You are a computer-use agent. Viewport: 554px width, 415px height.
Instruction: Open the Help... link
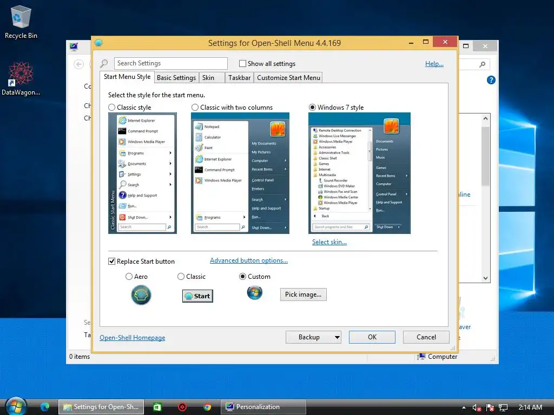(434, 64)
